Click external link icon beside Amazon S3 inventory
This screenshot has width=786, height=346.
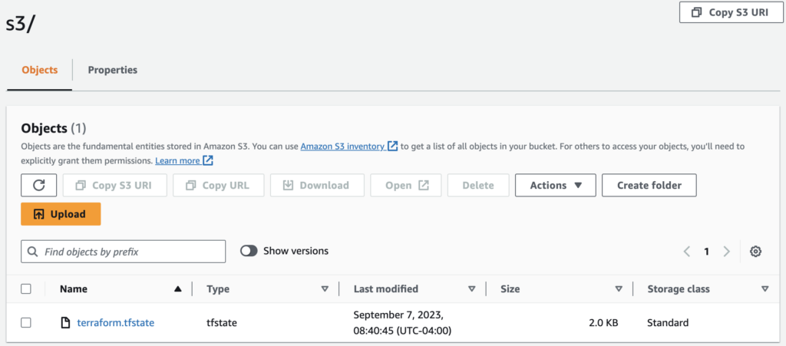[x=392, y=147]
